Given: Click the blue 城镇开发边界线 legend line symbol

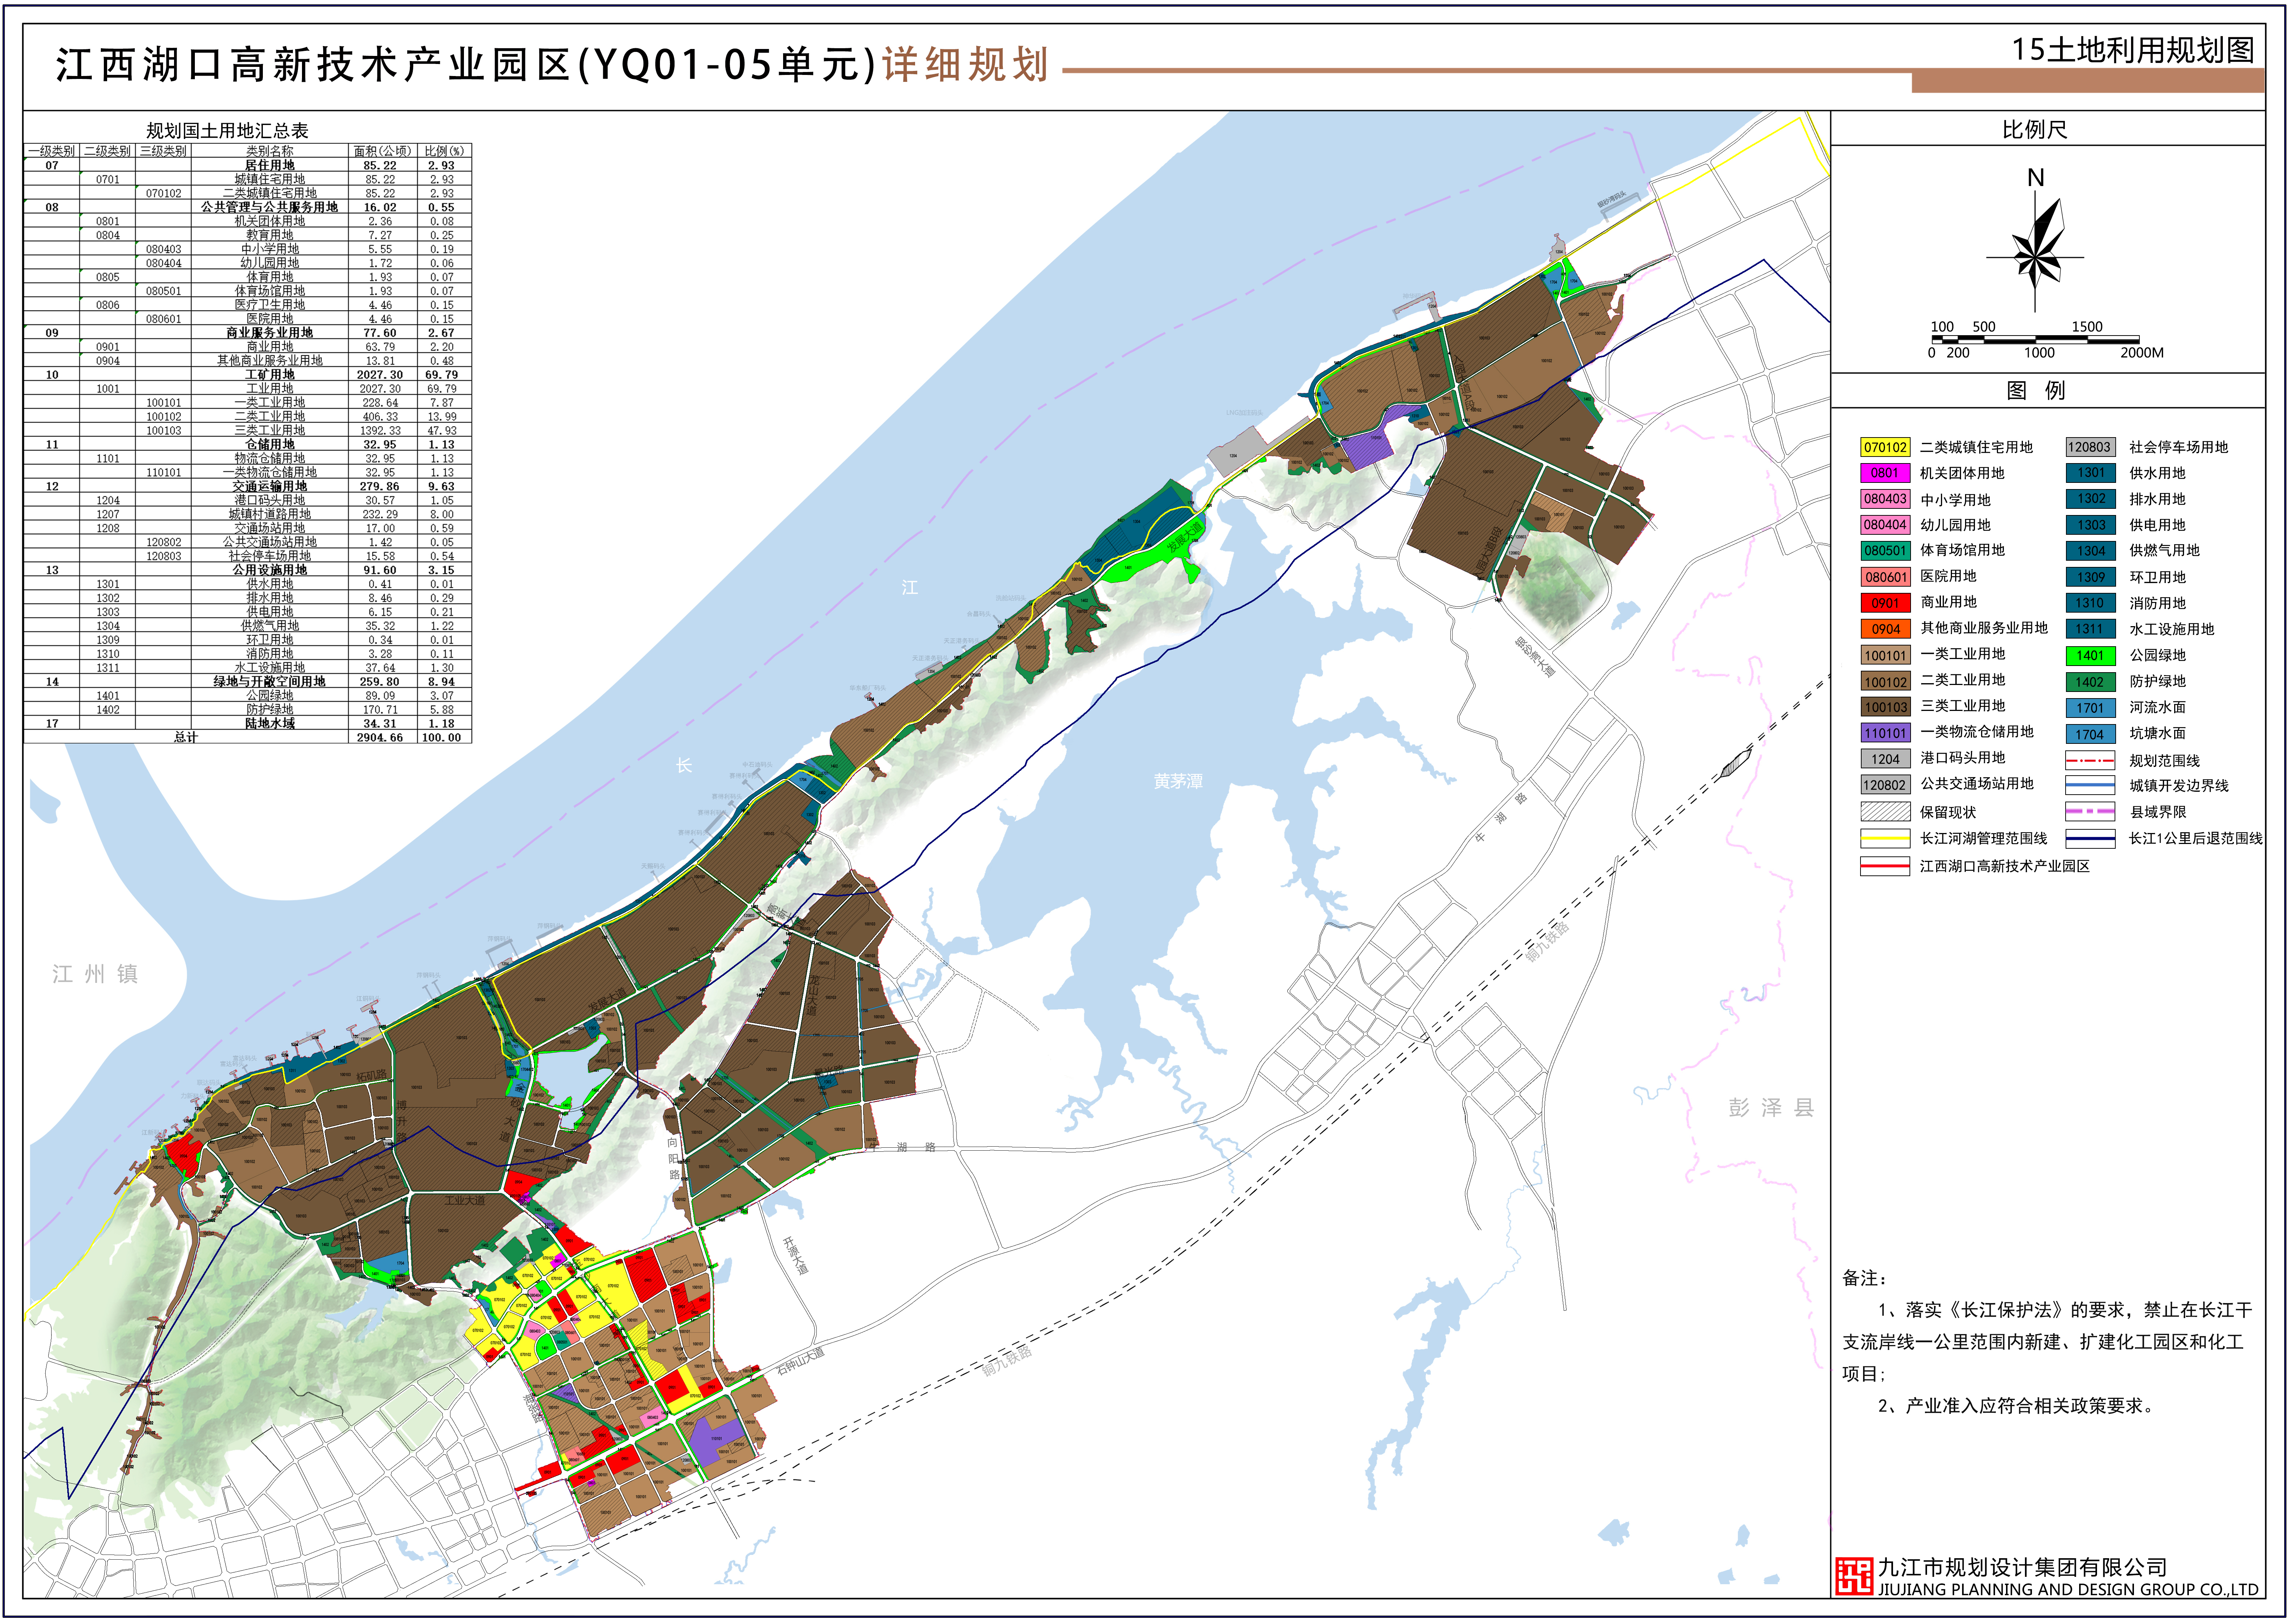Looking at the screenshot, I should (x=2090, y=786).
